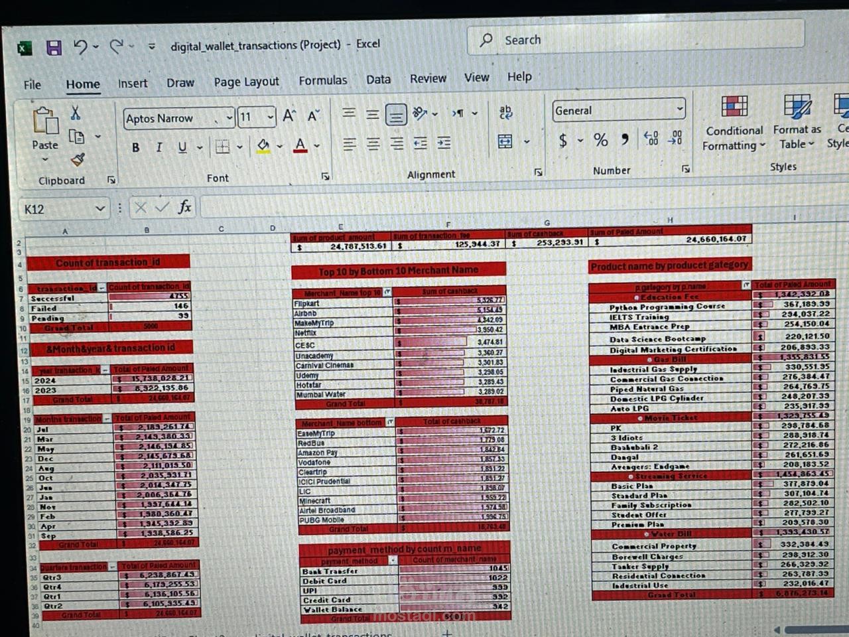Undo the last action

(80, 46)
